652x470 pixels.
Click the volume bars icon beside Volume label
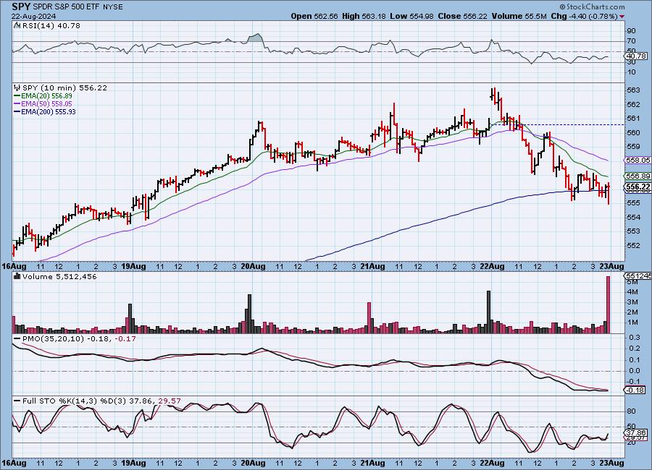point(17,276)
